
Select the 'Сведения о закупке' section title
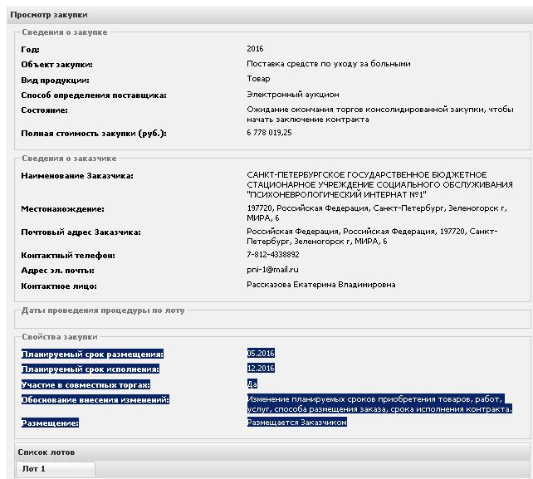point(65,32)
